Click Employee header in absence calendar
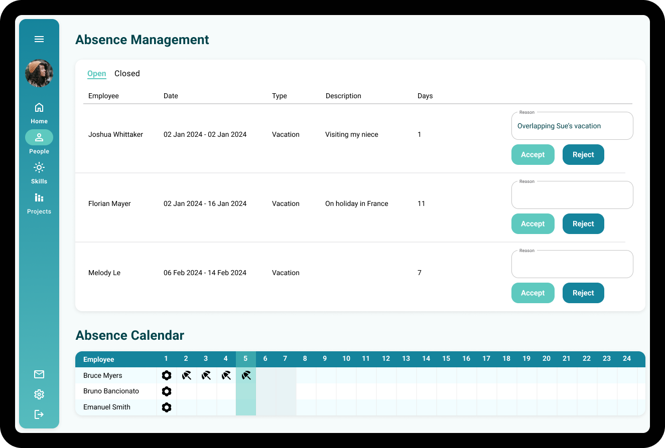 tap(99, 359)
